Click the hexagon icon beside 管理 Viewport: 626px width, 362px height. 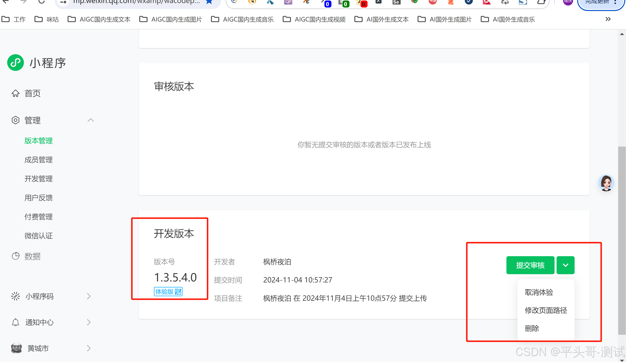tap(16, 120)
